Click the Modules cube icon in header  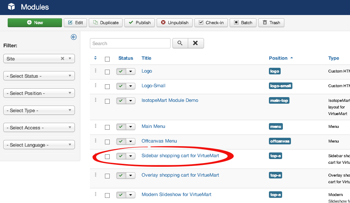point(11,7)
